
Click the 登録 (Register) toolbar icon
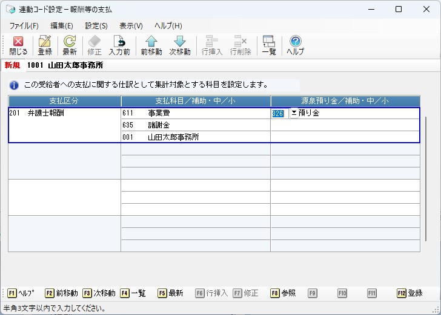click(45, 45)
